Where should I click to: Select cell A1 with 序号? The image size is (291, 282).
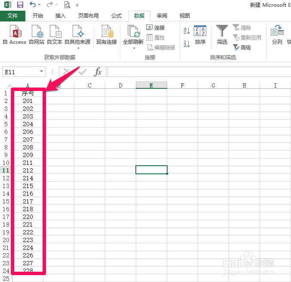(28, 93)
